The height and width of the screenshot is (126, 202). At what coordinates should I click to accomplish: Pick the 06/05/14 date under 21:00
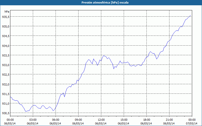tap(169, 123)
